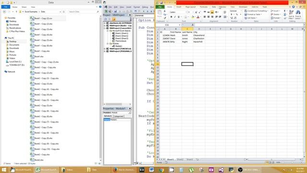Click Insert button in Excel Cells group

coord(275,11)
